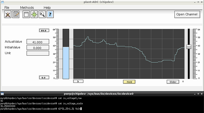
Task: Click the magnifying glass toolbar icon
Action: click(x=42, y=14)
